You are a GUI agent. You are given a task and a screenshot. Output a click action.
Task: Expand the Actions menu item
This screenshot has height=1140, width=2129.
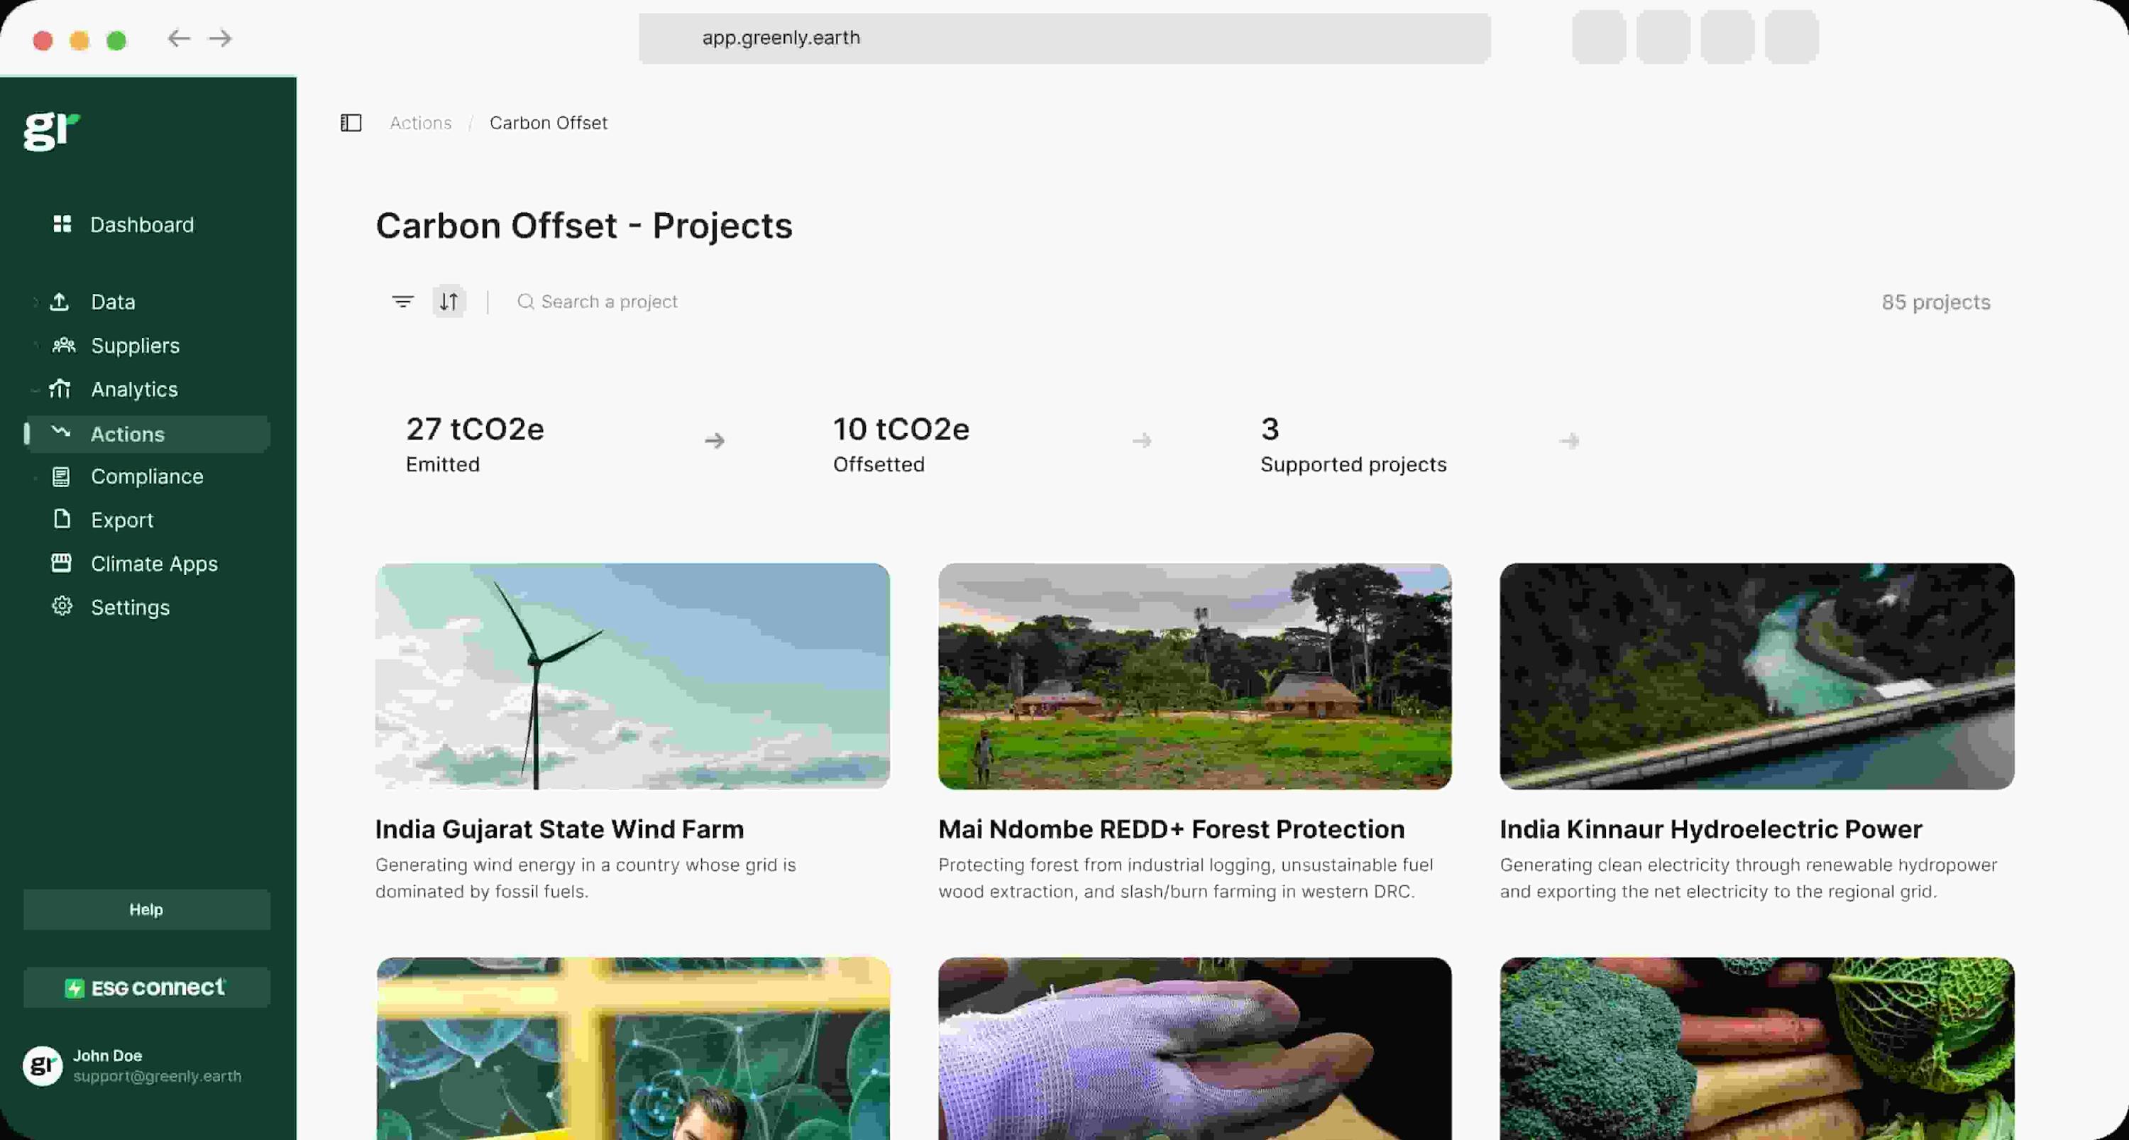(127, 432)
